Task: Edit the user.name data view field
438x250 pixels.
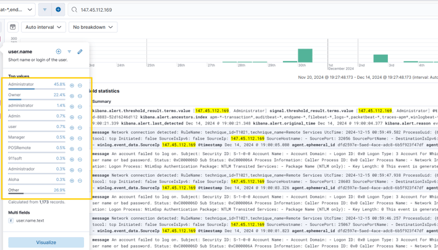Action: 80,52
